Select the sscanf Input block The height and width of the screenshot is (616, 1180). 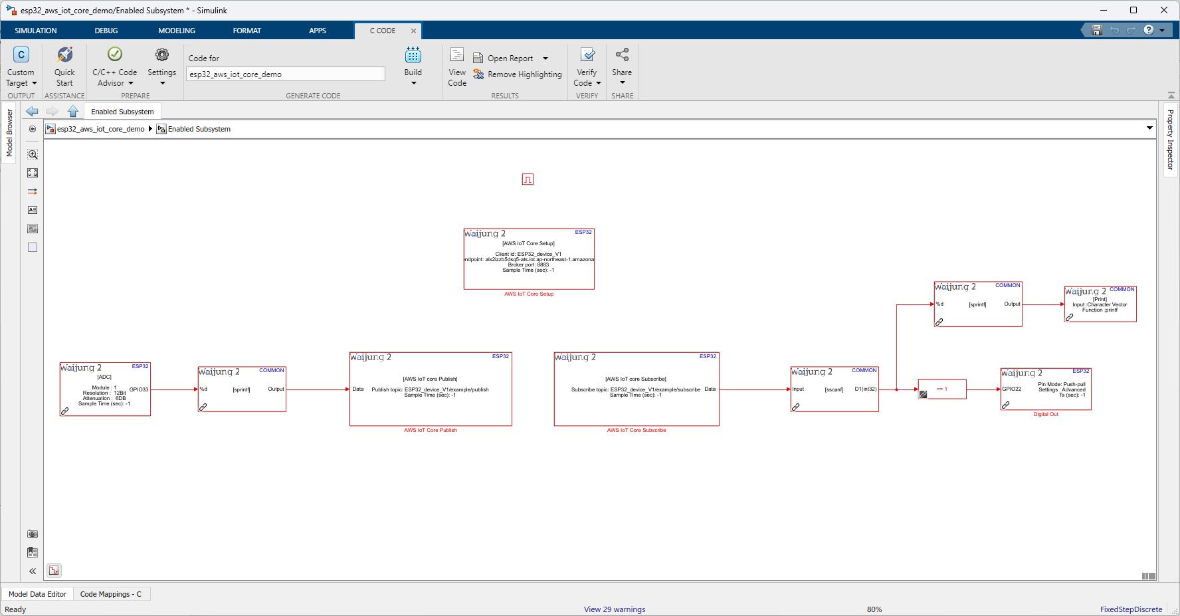(835, 389)
